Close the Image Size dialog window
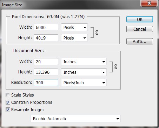Screen dimensions: 159x128 [x=149, y=3]
